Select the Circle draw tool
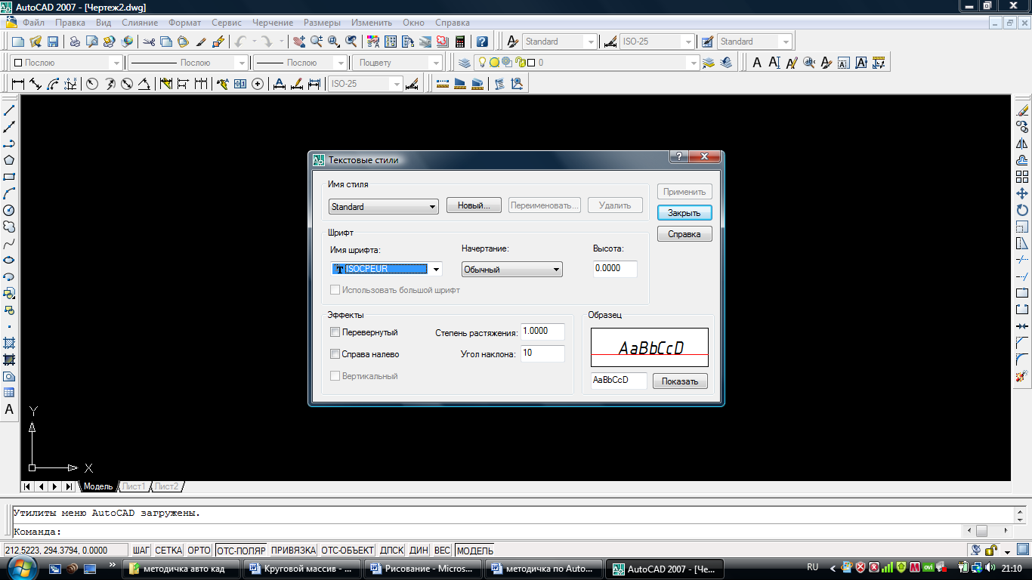This screenshot has width=1032, height=580. click(9, 210)
